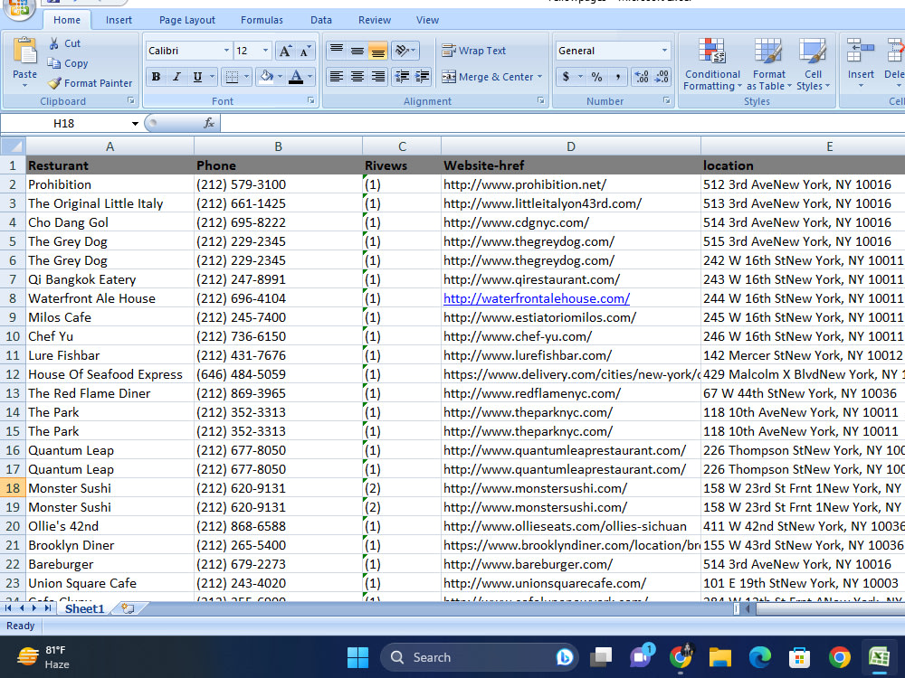
Task: Open waterfrontalehouse.com hyperlink
Action: [x=536, y=298]
